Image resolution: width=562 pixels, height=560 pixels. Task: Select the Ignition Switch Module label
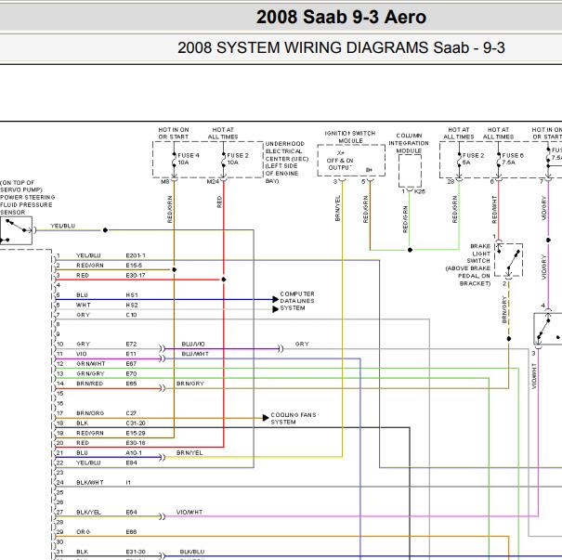350,137
